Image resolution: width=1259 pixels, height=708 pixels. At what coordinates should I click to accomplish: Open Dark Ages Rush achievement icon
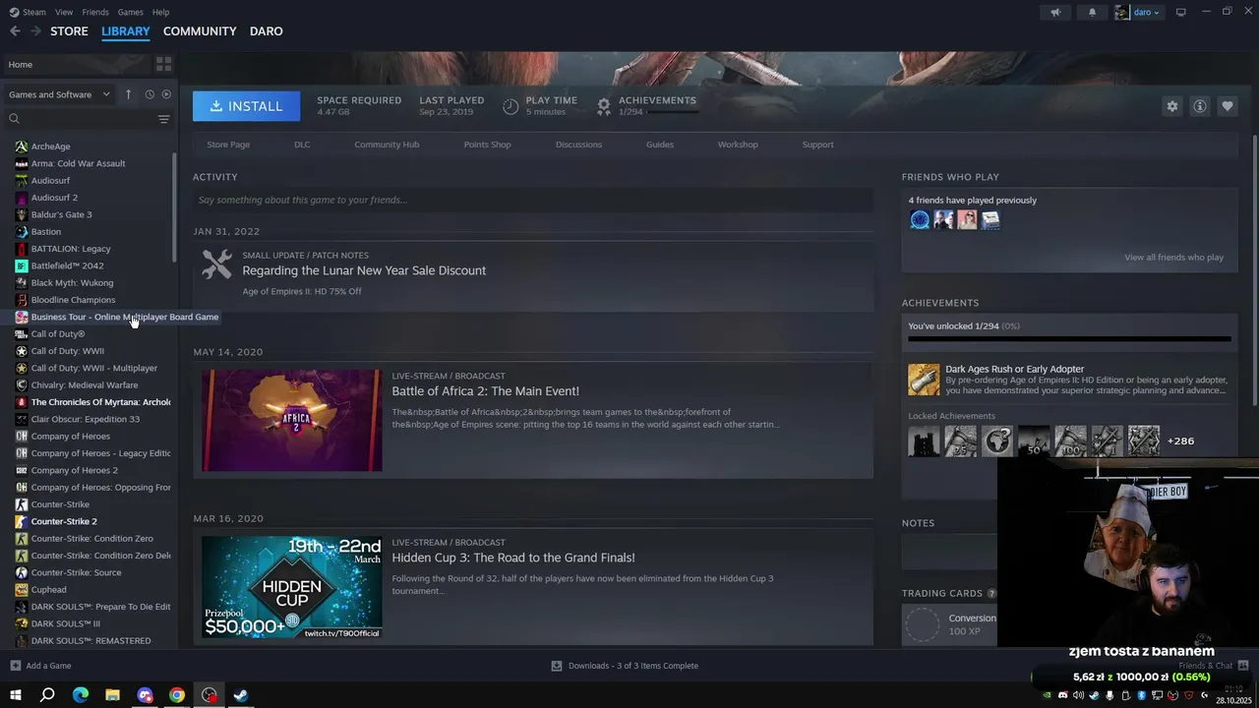tap(924, 380)
